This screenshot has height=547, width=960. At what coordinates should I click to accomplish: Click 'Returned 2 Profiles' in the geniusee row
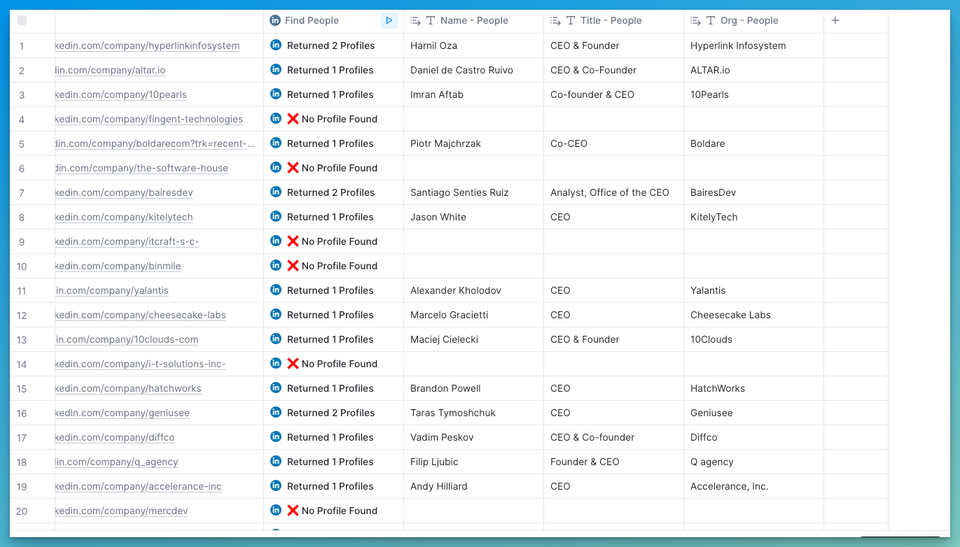[x=331, y=413]
